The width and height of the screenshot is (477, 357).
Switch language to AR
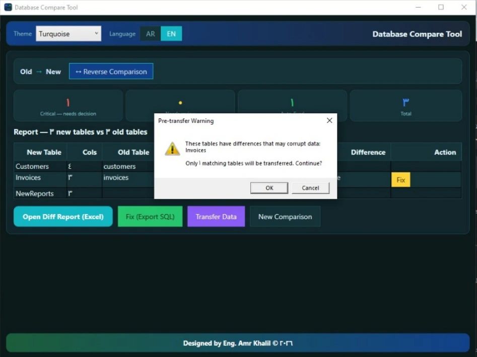click(x=150, y=34)
